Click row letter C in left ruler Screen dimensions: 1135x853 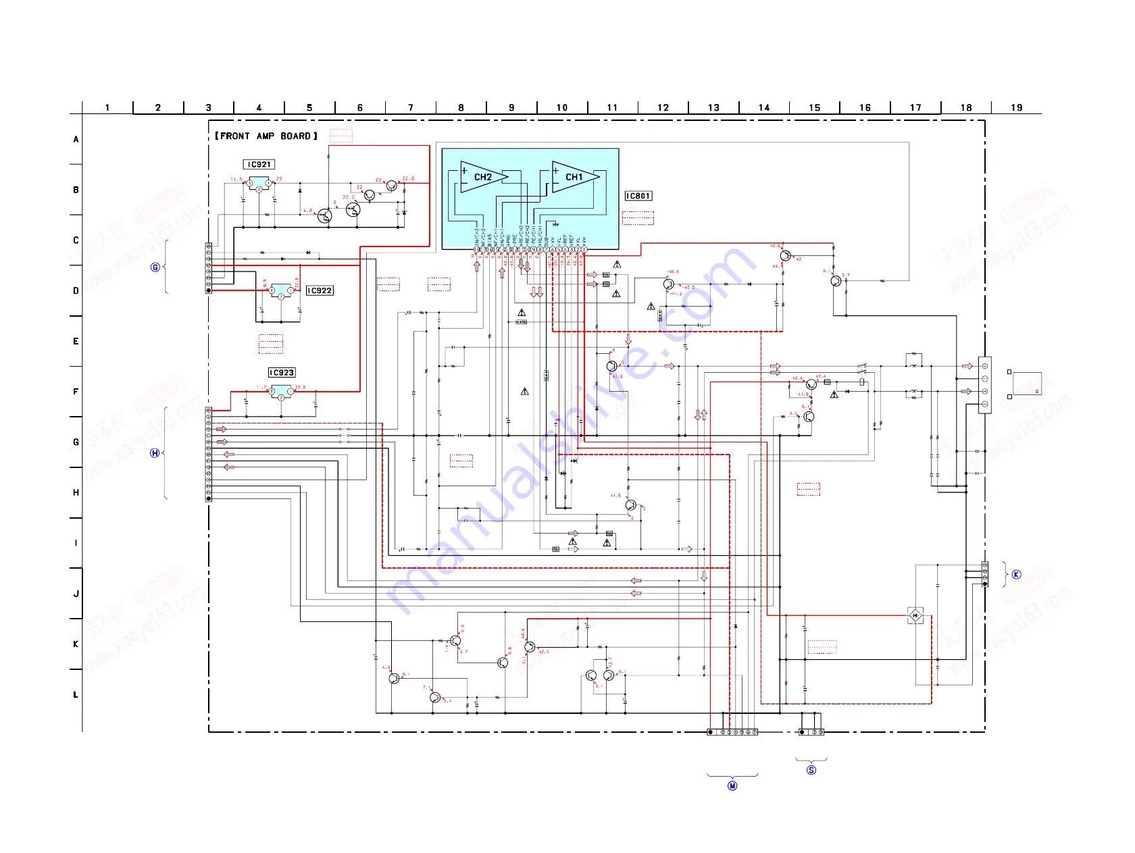[76, 240]
